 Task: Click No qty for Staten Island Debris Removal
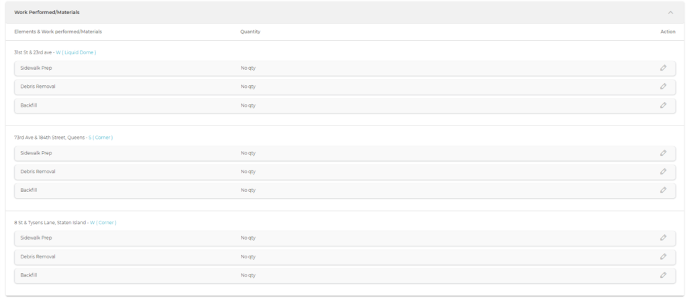[248, 256]
